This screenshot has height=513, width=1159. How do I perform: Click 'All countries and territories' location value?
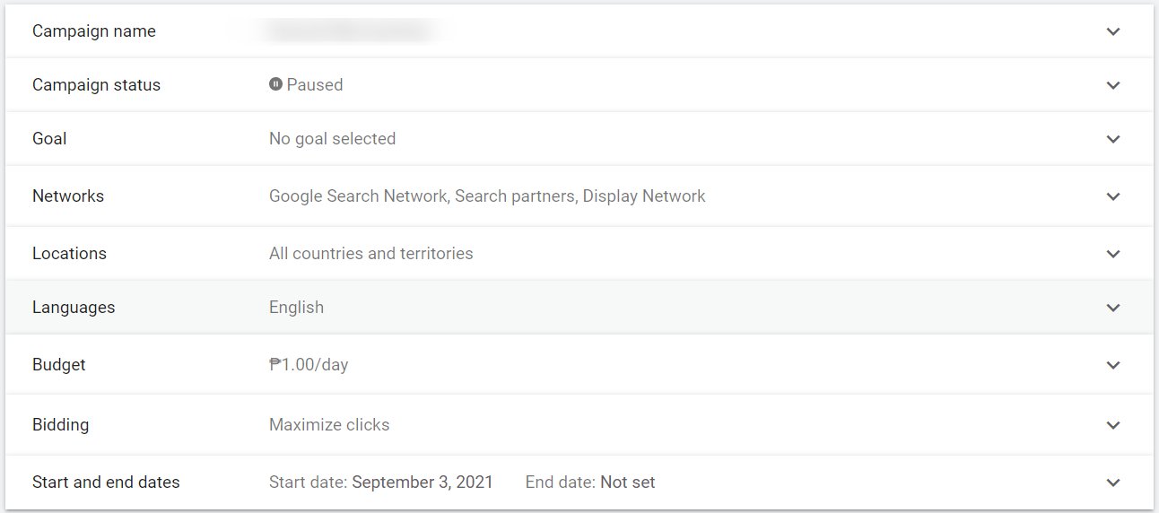tap(370, 253)
